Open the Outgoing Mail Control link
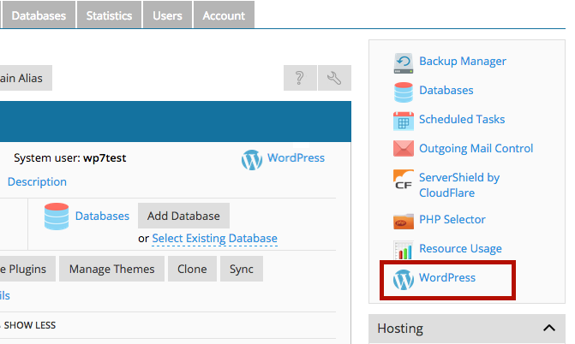 click(x=476, y=148)
